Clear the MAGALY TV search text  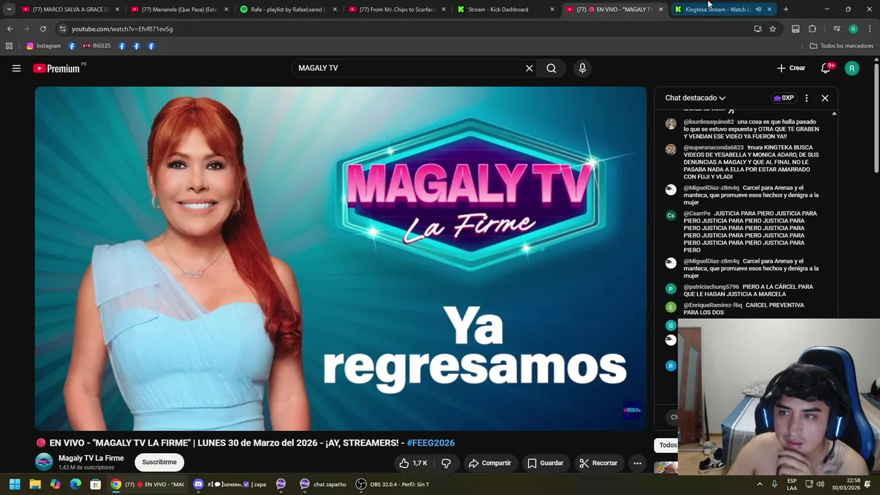click(529, 68)
